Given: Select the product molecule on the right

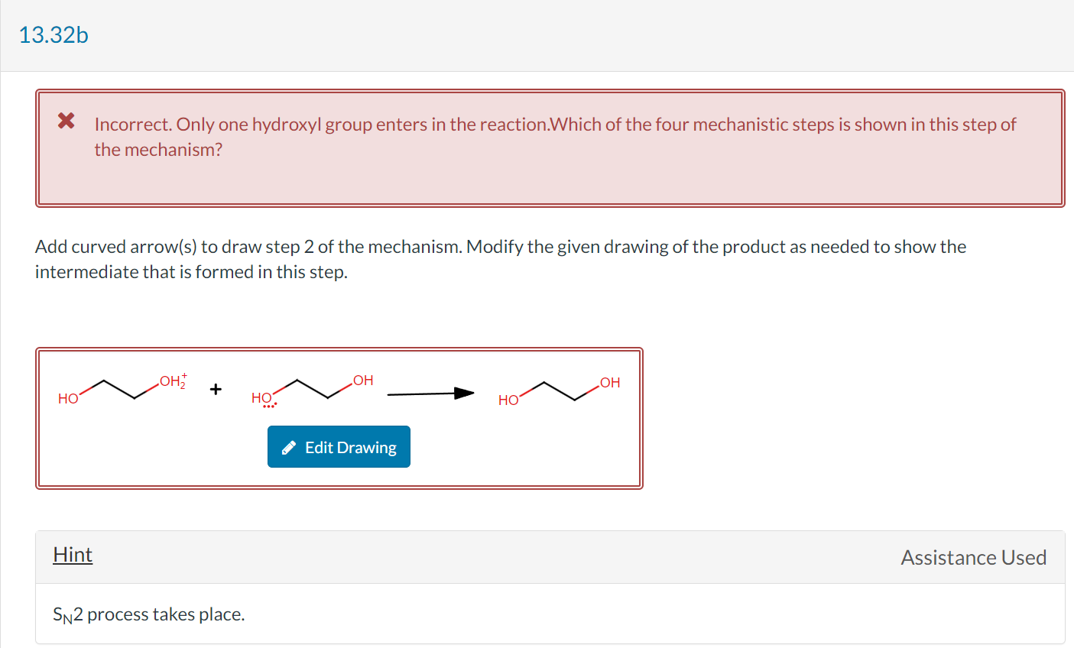Looking at the screenshot, I should click(558, 390).
